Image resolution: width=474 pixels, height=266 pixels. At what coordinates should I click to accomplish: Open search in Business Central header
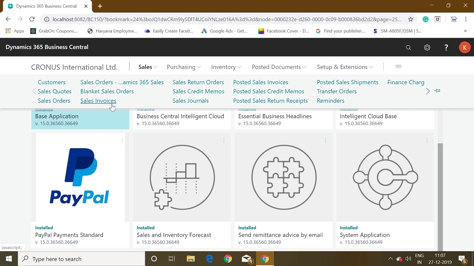[x=408, y=47]
